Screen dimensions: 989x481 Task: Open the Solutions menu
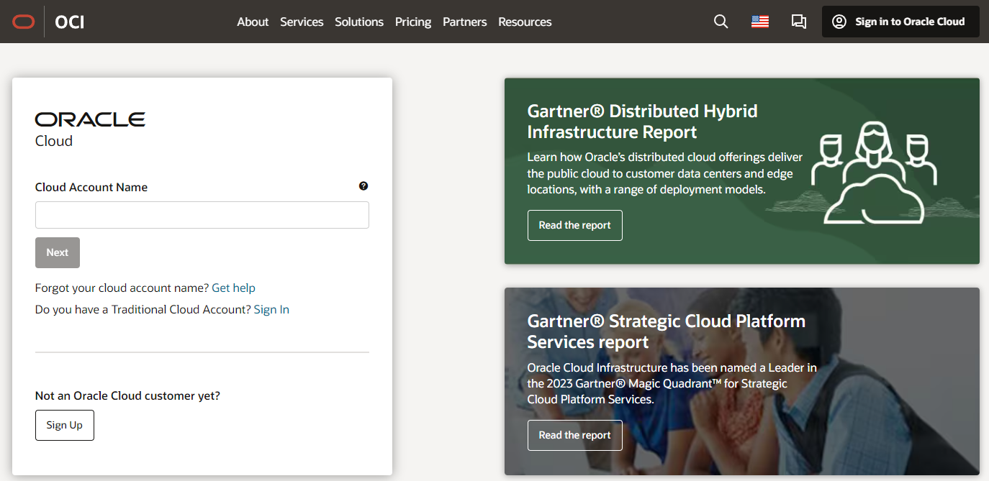(359, 22)
